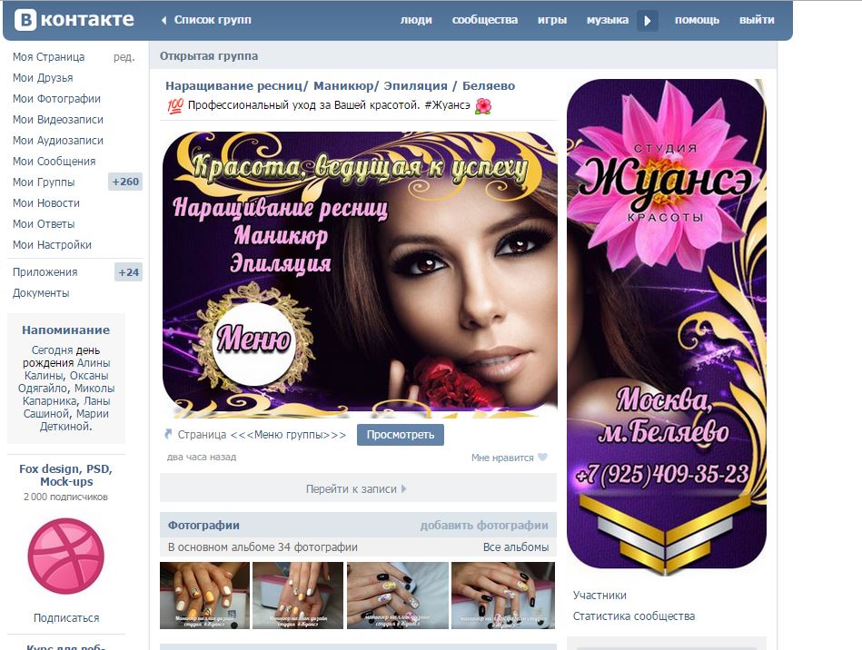The width and height of the screenshot is (862, 650).
Task: Open Мои Настройки
Action: pos(52,244)
